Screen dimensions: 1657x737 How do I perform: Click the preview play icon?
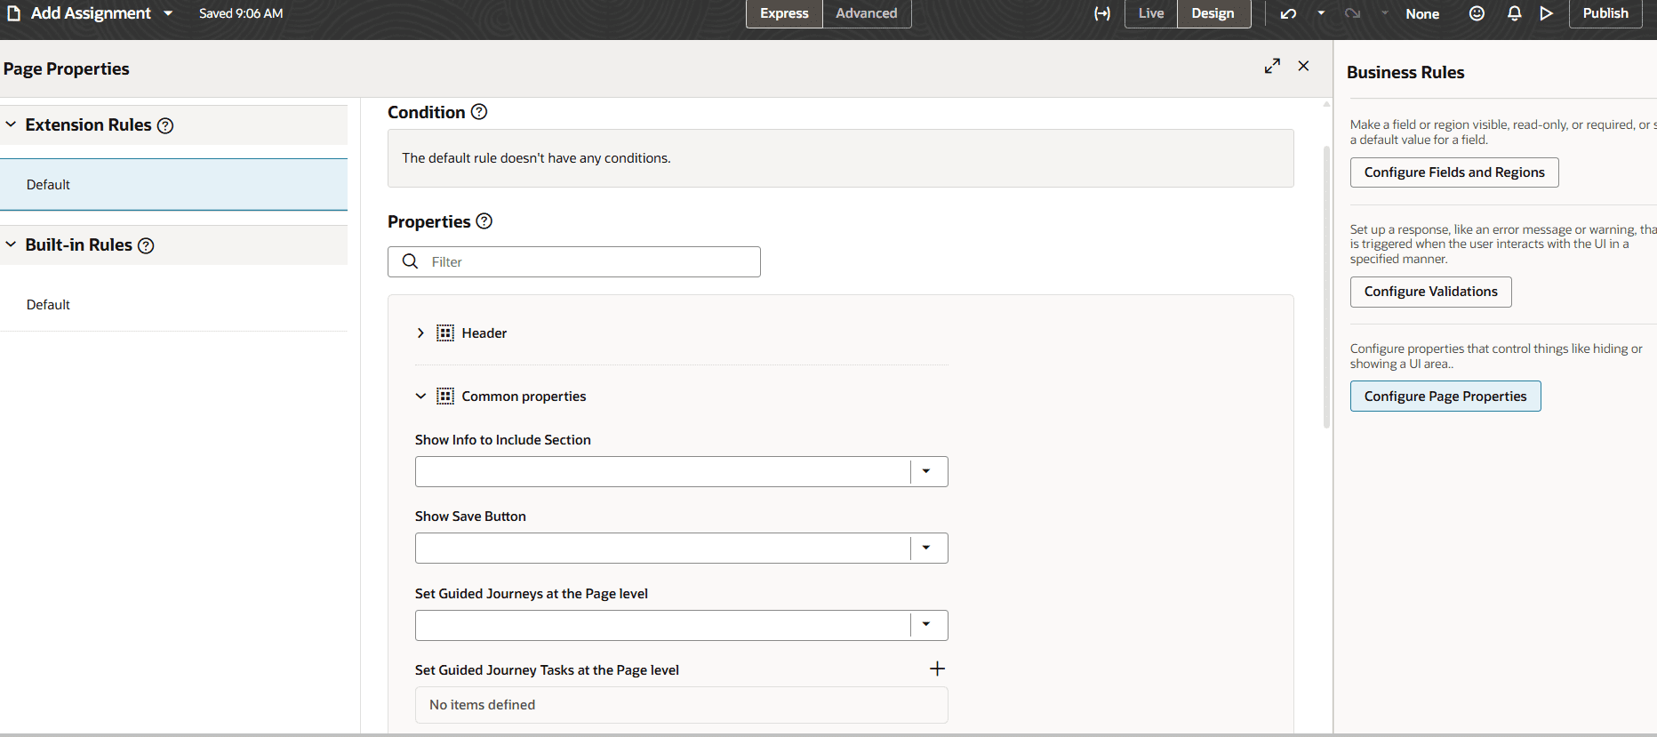coord(1547,13)
